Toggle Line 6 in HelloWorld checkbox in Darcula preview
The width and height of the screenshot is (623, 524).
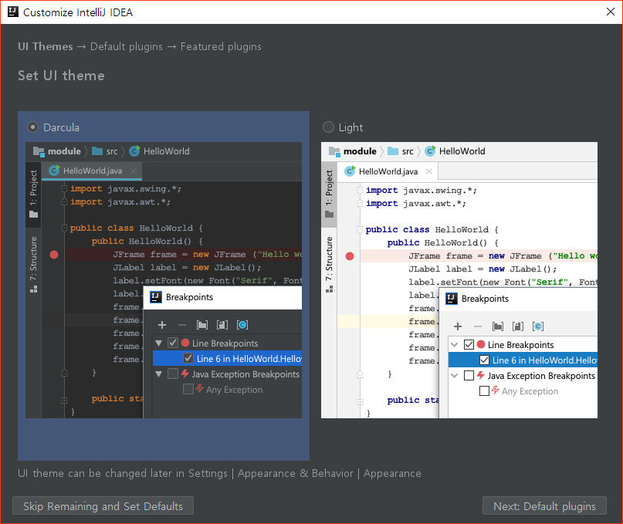188,358
